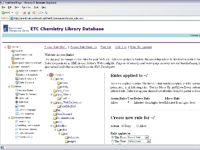This screenshot has height=150, width=200.
Task: Collapse the Documentation sidebar folder
Action: 9,118
